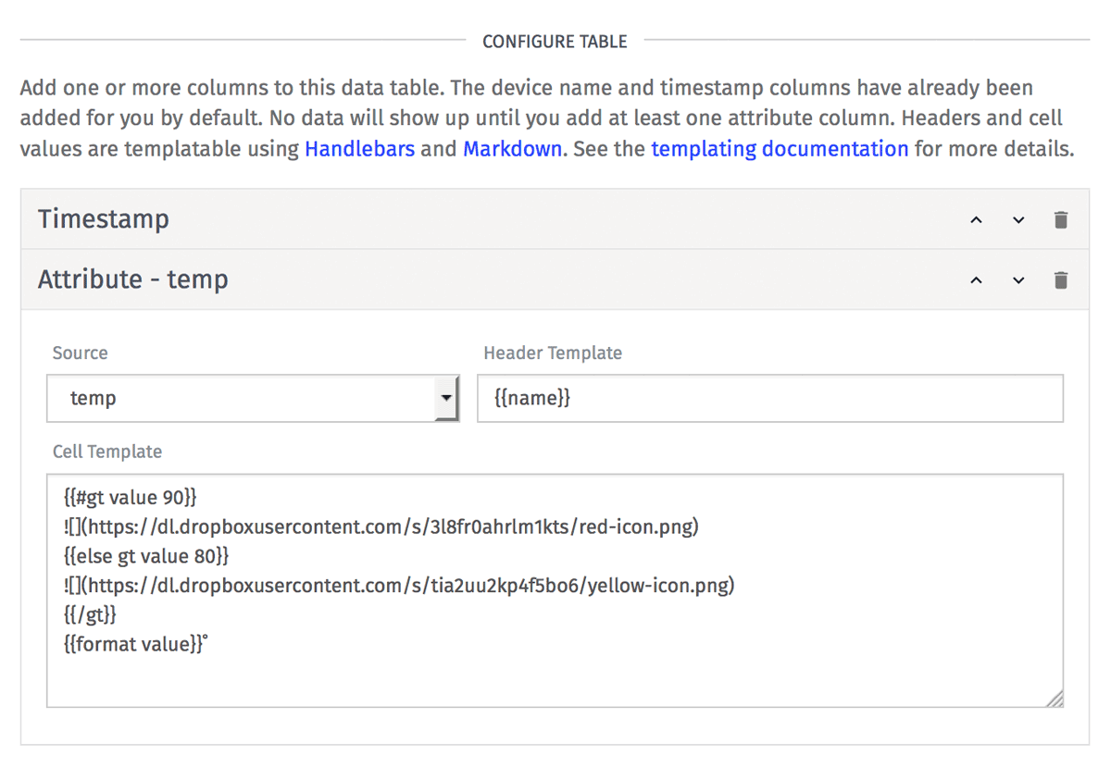The height and width of the screenshot is (768, 1111).
Task: Open the Handlebars link
Action: (x=359, y=148)
